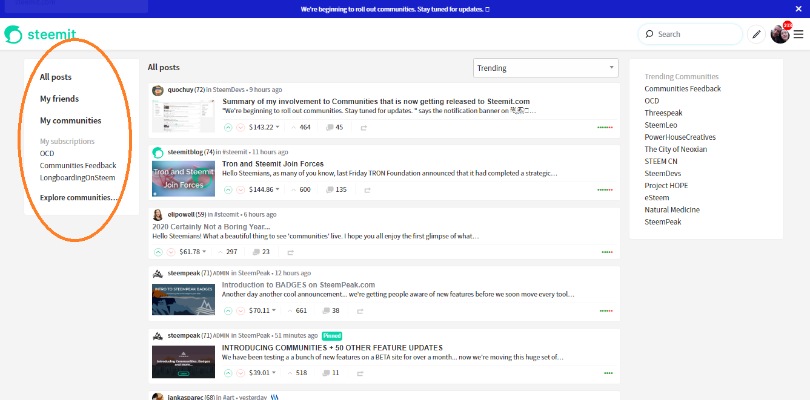Upvote the INTRODUCING COMMUNITIES post
Image resolution: width=810 pixels, height=400 pixels.
[228, 373]
